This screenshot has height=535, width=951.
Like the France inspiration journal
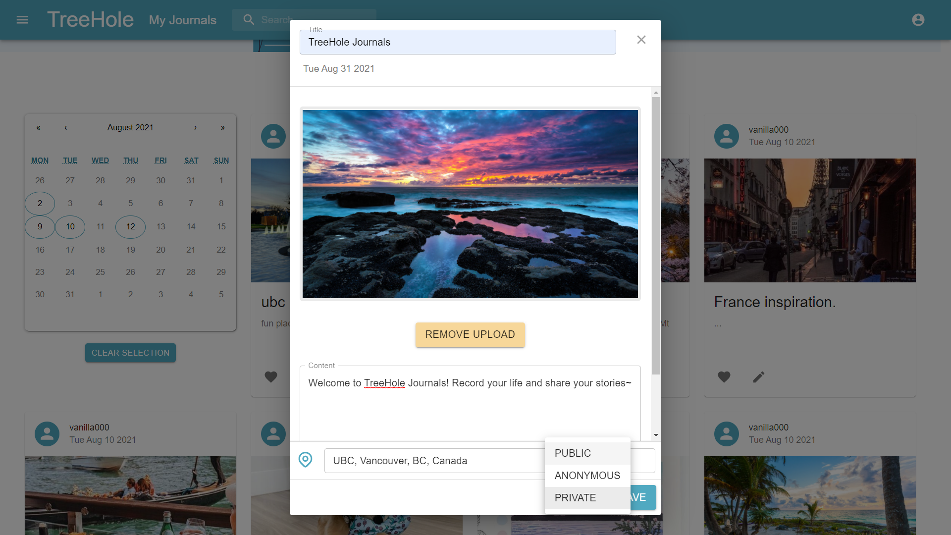click(x=724, y=377)
